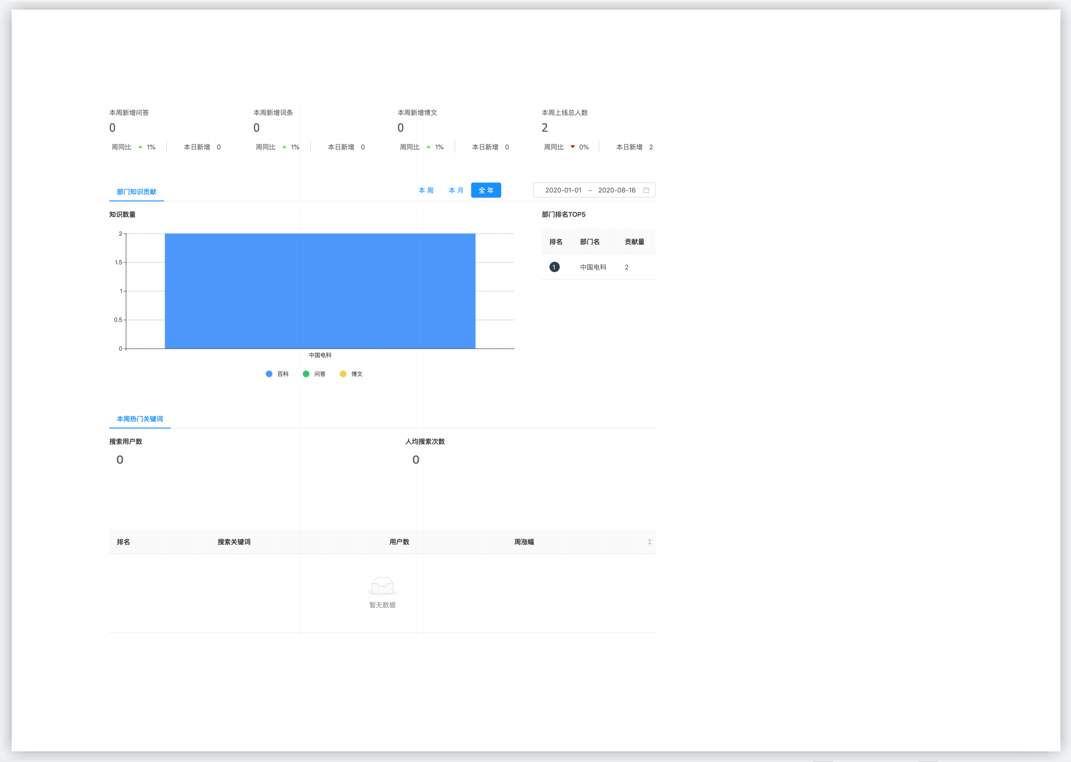Click the empty data inbox icon
The image size is (1071, 762).
pos(382,586)
